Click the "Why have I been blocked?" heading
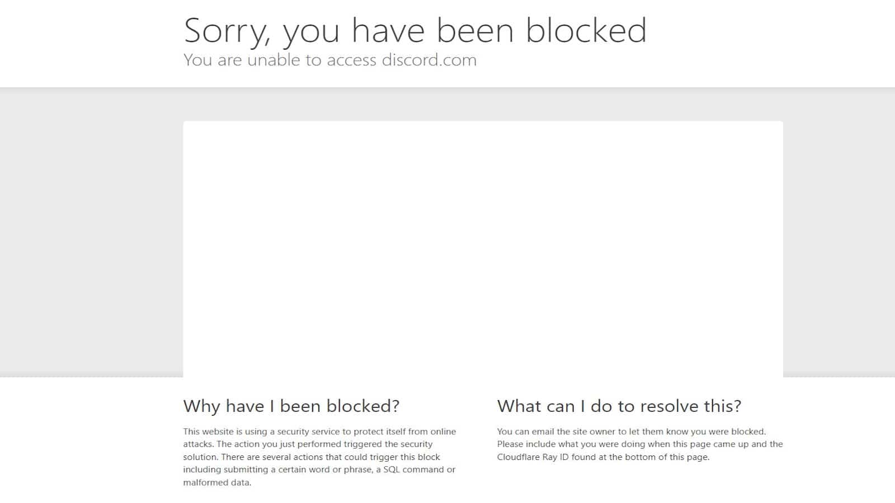This screenshot has width=895, height=503. pyautogui.click(x=291, y=406)
